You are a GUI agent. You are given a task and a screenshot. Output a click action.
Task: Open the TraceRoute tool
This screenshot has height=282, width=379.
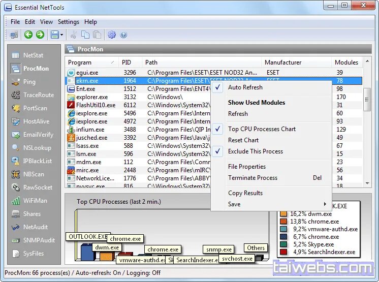tap(33, 95)
